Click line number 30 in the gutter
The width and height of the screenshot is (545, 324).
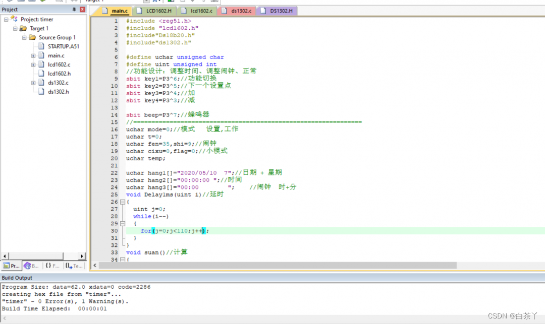click(115, 231)
